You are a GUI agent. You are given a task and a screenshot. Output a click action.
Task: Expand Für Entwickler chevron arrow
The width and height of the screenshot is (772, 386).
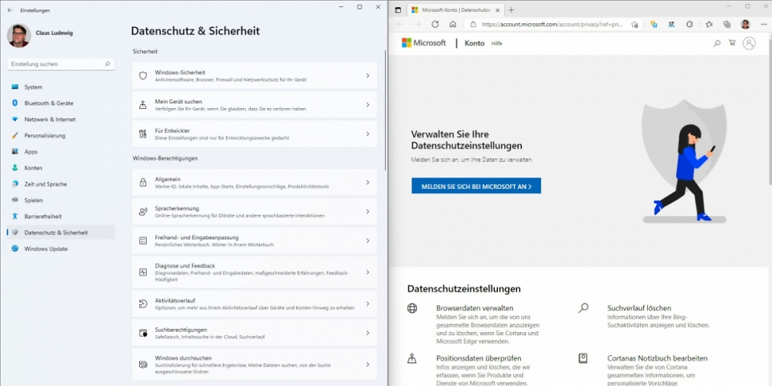tap(367, 134)
